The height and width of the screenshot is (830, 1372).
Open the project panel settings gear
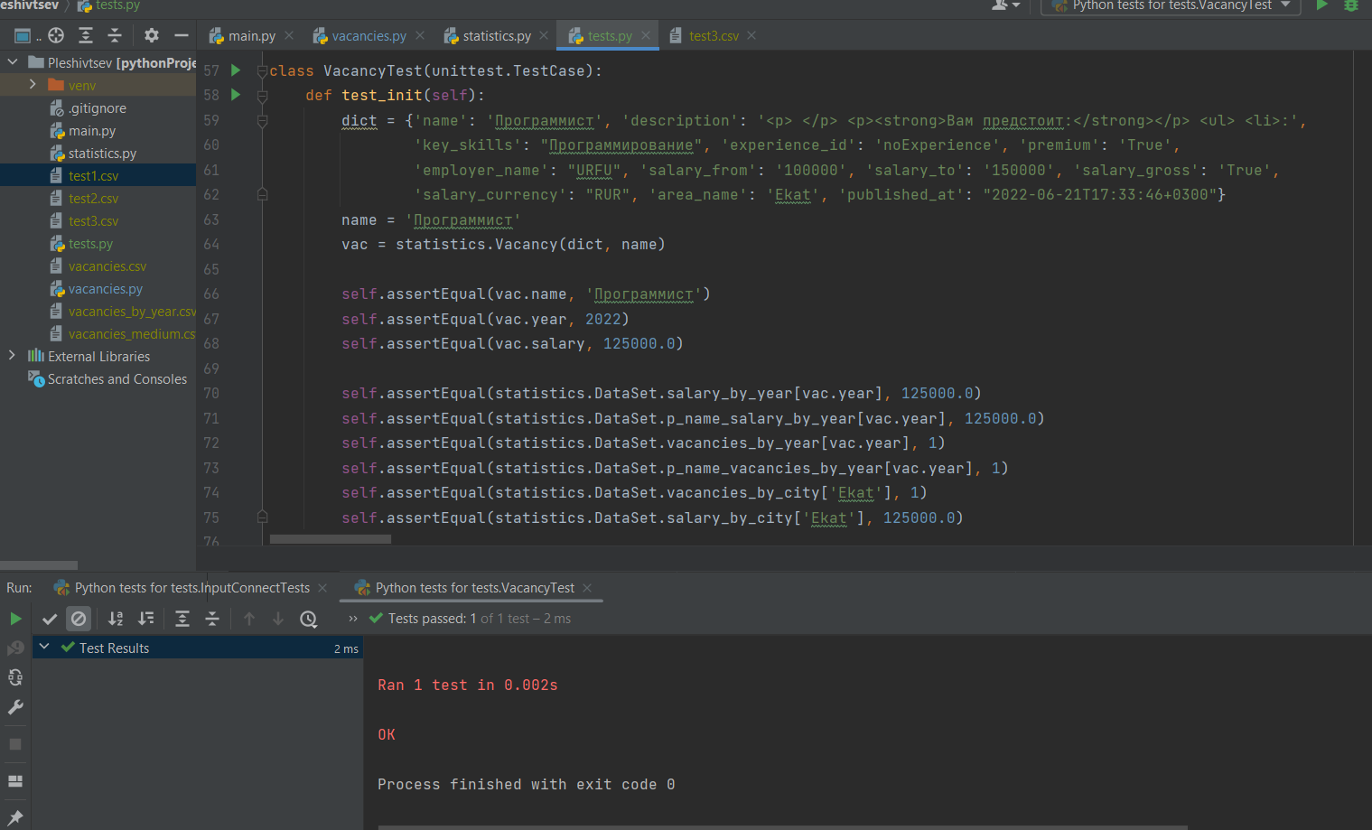tap(151, 35)
